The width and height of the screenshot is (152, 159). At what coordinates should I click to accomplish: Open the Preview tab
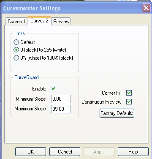pos(61,22)
